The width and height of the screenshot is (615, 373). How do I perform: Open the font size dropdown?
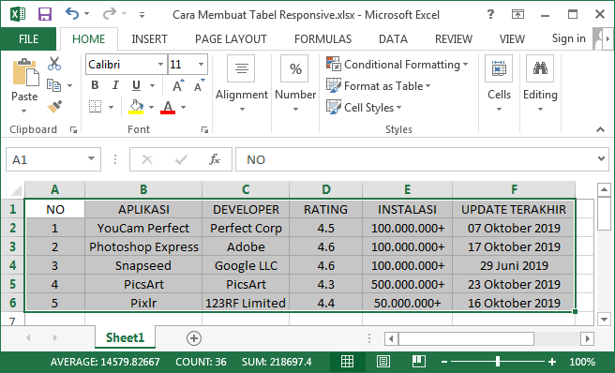click(x=201, y=65)
